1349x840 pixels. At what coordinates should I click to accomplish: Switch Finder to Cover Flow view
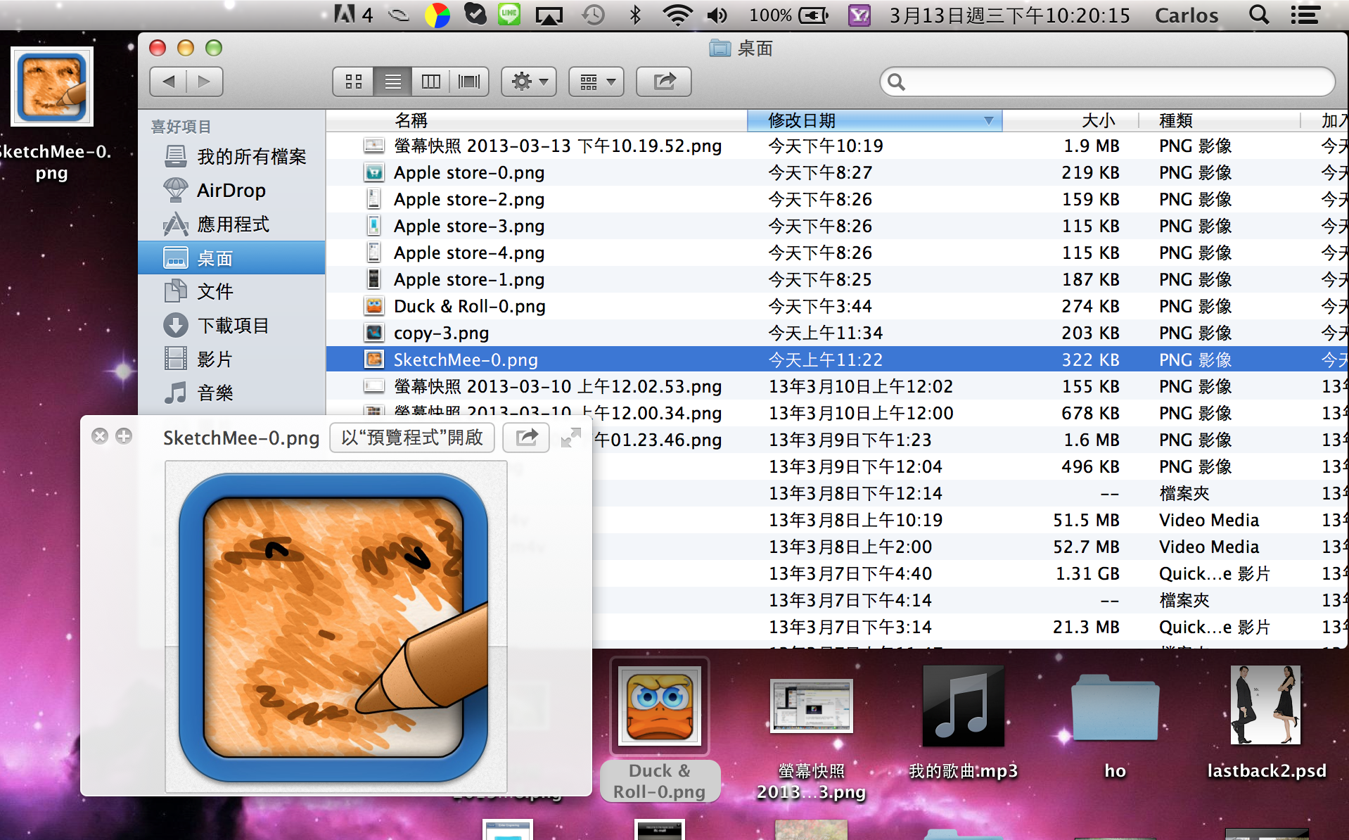[x=468, y=82]
